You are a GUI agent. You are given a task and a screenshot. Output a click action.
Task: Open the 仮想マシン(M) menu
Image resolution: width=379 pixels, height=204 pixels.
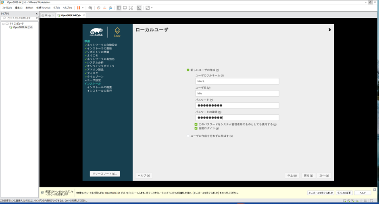[43, 8]
